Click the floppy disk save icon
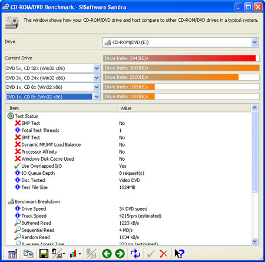The height and width of the screenshot is (262, 265). (x=44, y=254)
